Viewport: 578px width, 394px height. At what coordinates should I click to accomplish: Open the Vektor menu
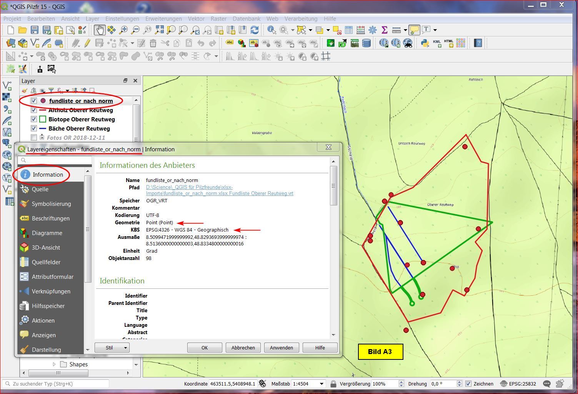(196, 18)
